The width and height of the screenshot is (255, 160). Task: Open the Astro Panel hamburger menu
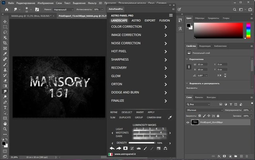(x=171, y=15)
